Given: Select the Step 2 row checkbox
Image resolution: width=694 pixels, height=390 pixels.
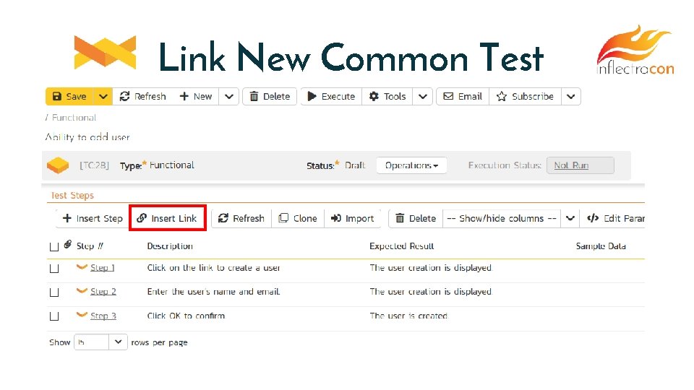Looking at the screenshot, I should coord(54,292).
